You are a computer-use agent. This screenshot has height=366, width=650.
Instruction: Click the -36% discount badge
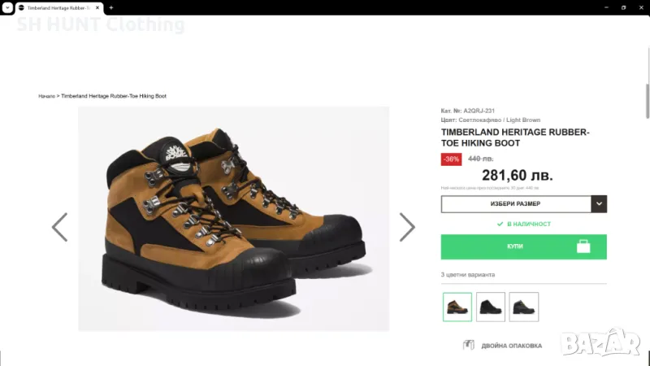[451, 159]
